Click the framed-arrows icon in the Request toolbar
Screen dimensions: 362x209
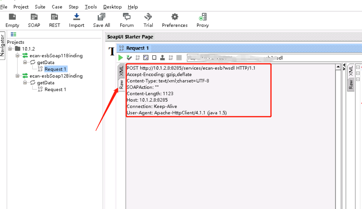[146, 58]
